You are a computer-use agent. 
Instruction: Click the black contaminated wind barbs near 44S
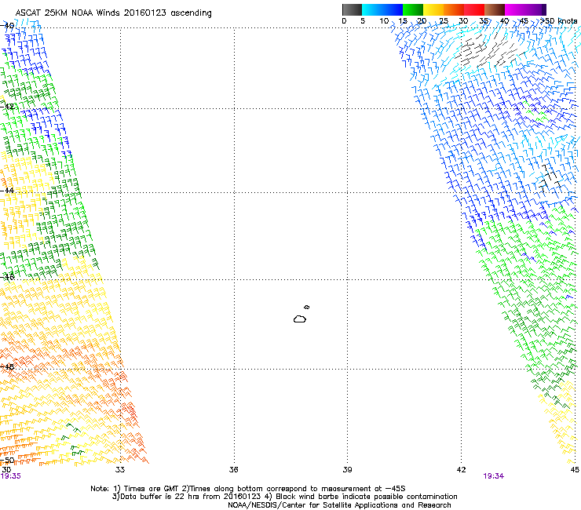coord(549,178)
